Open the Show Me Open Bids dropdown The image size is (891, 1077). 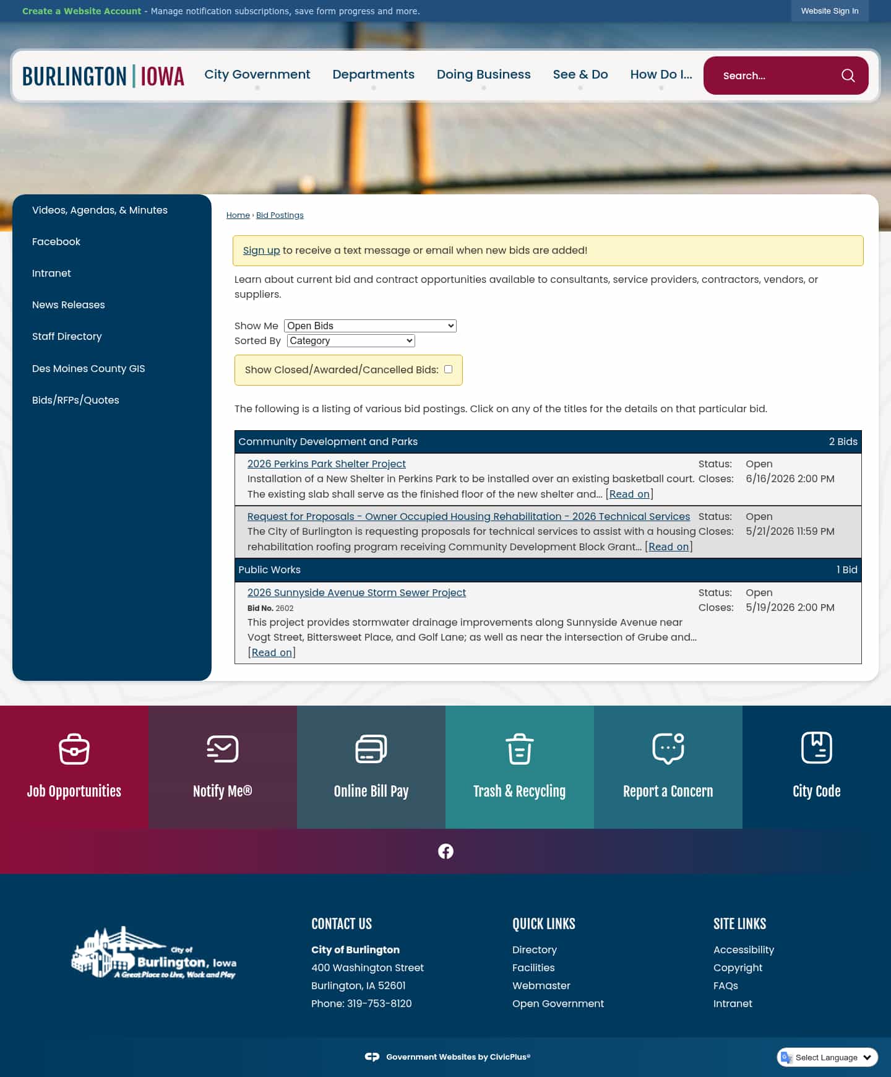pyautogui.click(x=370, y=326)
